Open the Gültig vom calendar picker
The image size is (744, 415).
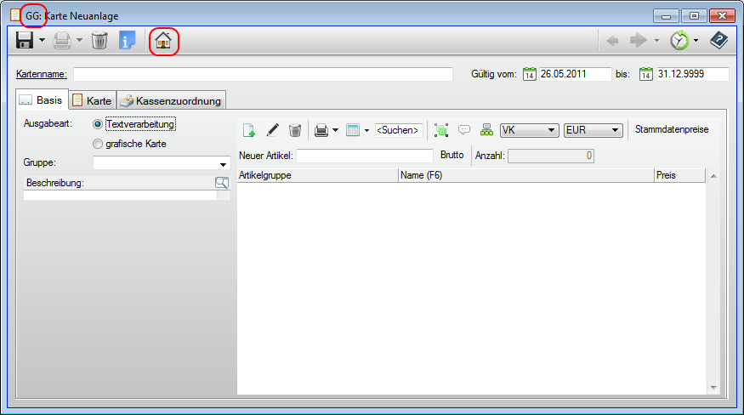(530, 74)
